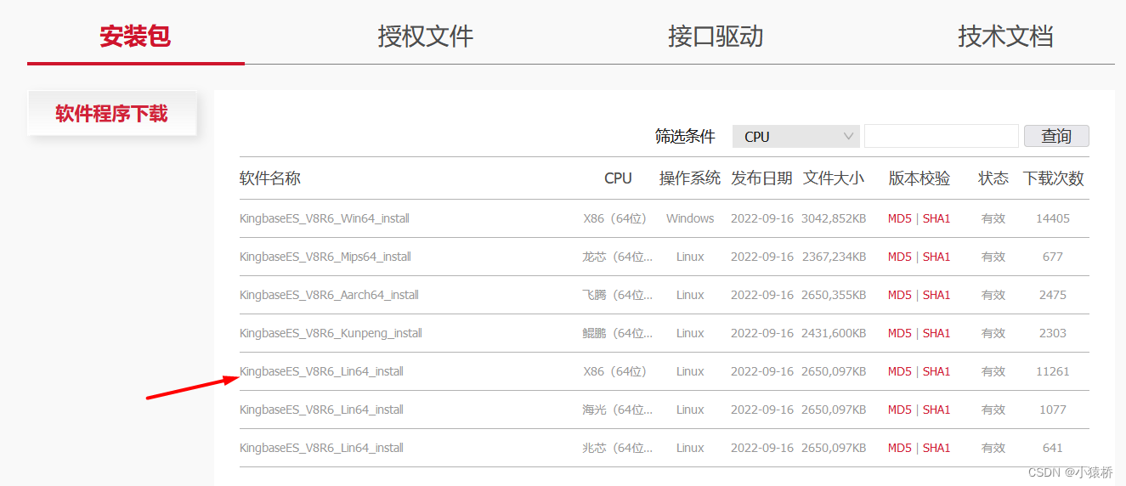Select the Windows operating system cell

[690, 218]
